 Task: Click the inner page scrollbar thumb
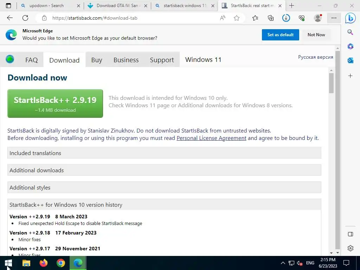click(331, 83)
